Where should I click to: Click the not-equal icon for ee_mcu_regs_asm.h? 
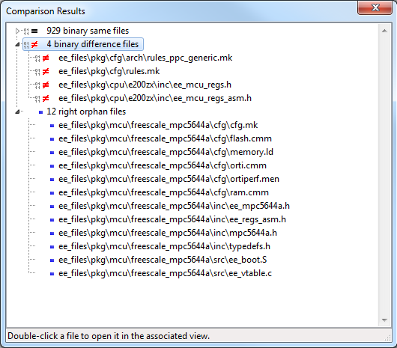[46, 98]
